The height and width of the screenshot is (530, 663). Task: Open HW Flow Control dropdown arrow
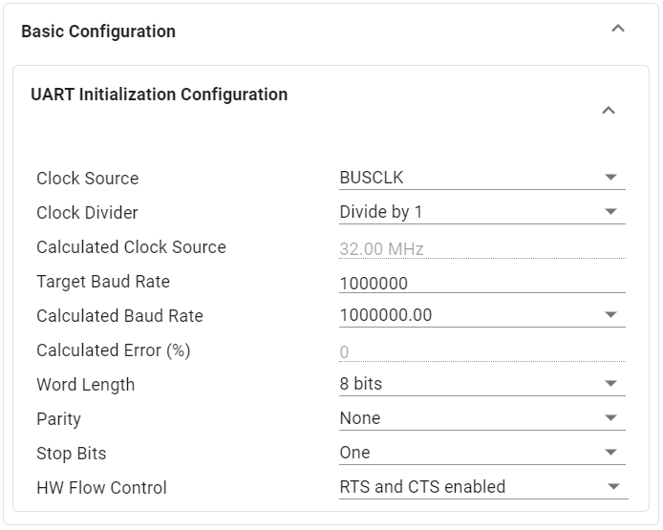point(614,487)
